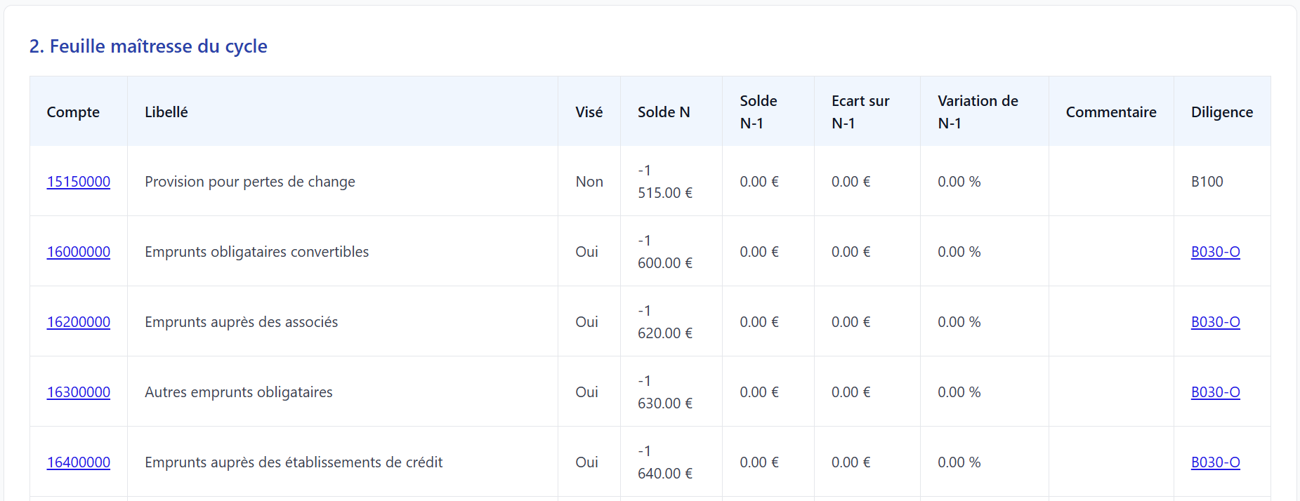Open B030-O diligence for établissements de crédit row

click(1216, 462)
